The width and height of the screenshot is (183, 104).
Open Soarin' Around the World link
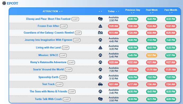48,69
